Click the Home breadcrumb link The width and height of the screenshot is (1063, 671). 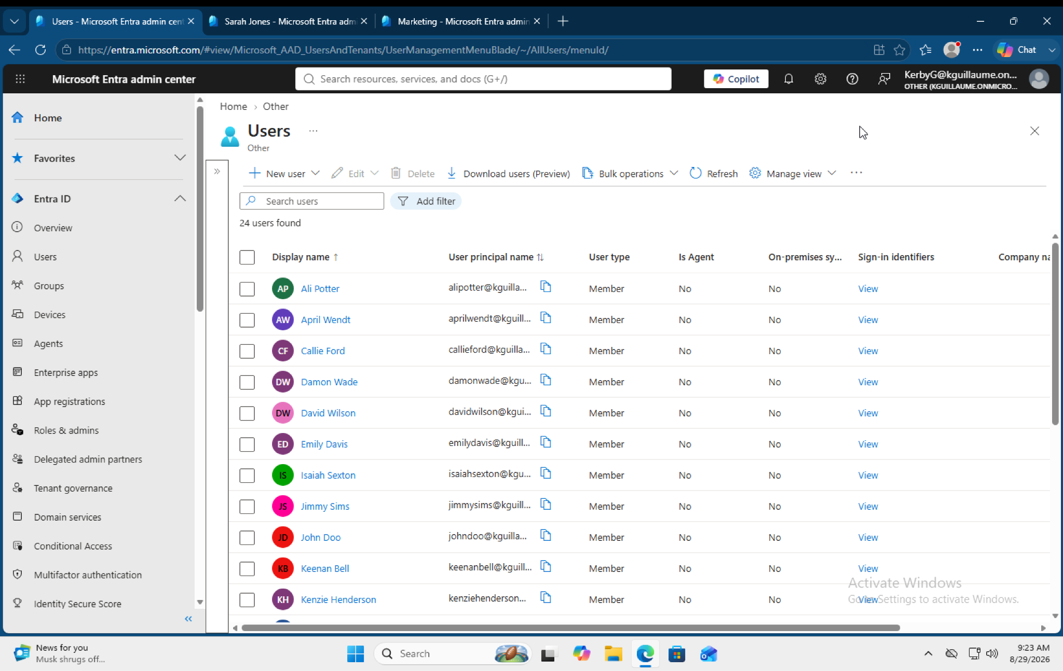click(233, 106)
